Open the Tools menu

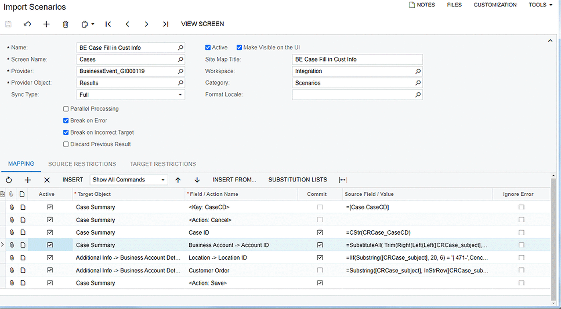540,5
